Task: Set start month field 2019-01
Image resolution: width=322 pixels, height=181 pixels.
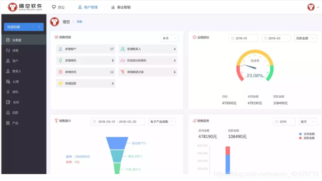Action: pos(243,38)
